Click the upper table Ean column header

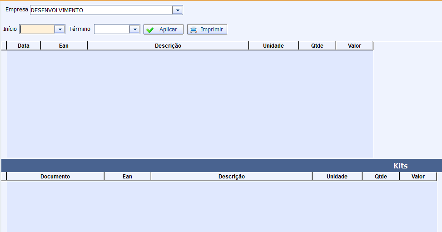click(x=64, y=46)
